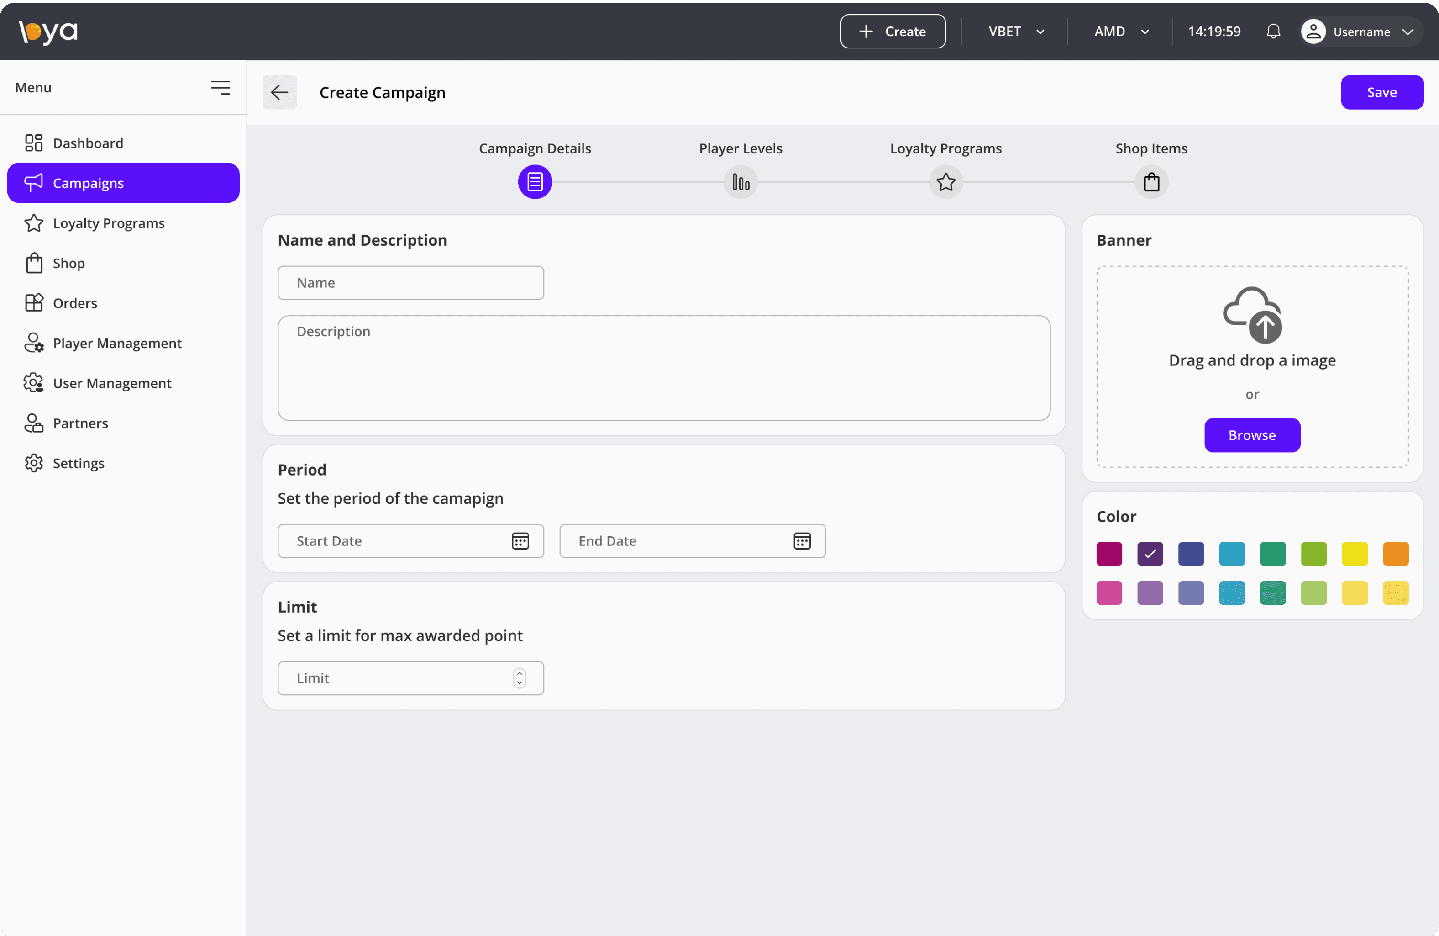Click the cloud upload icon in Banner

1252,315
